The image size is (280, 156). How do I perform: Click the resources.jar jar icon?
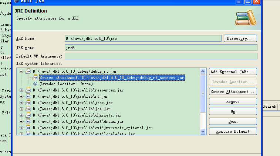(x=28, y=90)
